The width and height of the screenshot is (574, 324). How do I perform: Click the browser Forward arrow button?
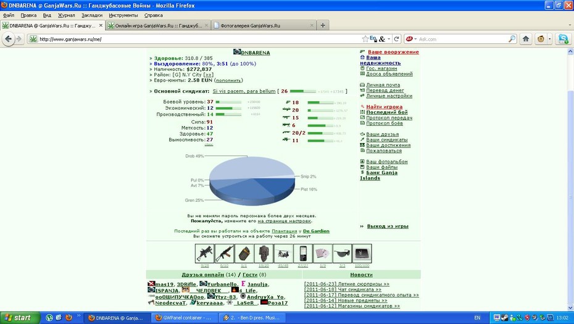(19, 39)
